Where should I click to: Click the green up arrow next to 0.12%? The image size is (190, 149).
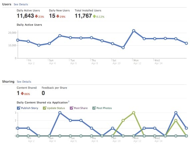tap(94, 16)
